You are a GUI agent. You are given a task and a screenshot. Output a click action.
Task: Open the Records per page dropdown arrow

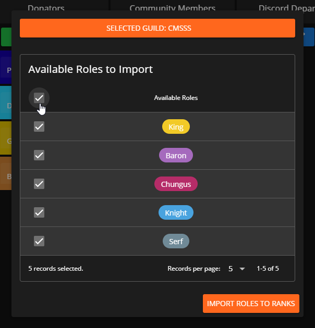click(241, 269)
